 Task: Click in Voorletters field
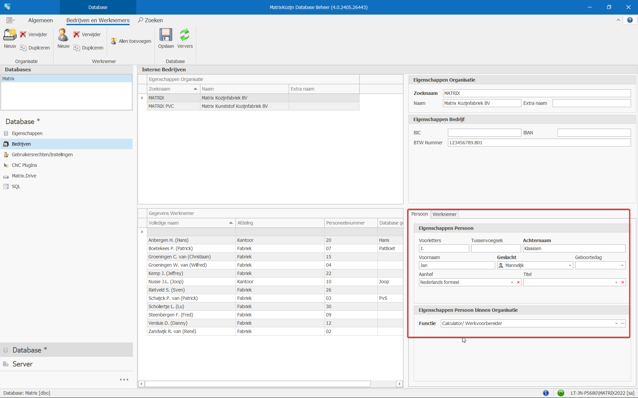(x=444, y=248)
